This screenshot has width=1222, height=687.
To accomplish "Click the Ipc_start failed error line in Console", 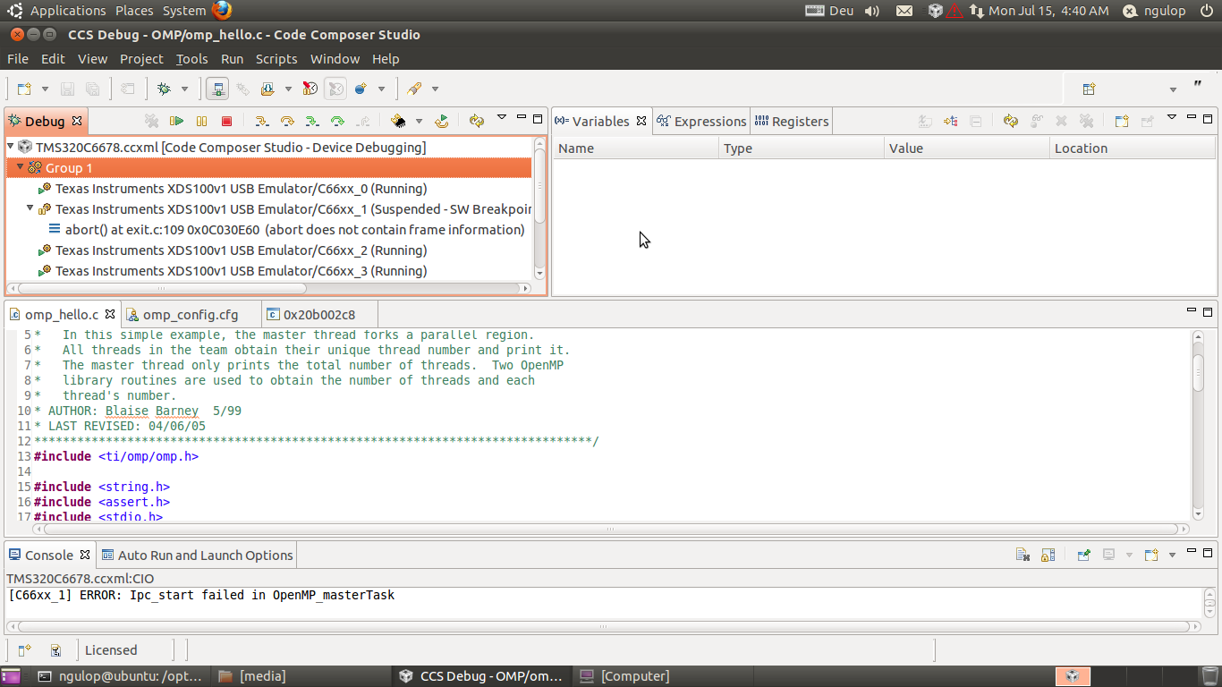I will click(201, 595).
